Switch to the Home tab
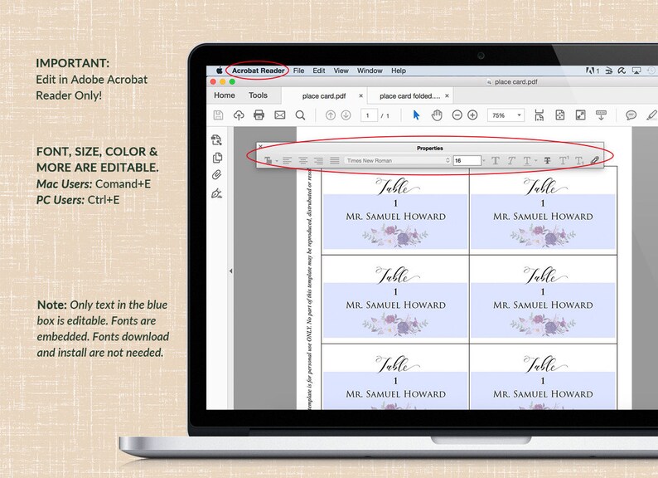This screenshot has width=658, height=478. point(225,95)
